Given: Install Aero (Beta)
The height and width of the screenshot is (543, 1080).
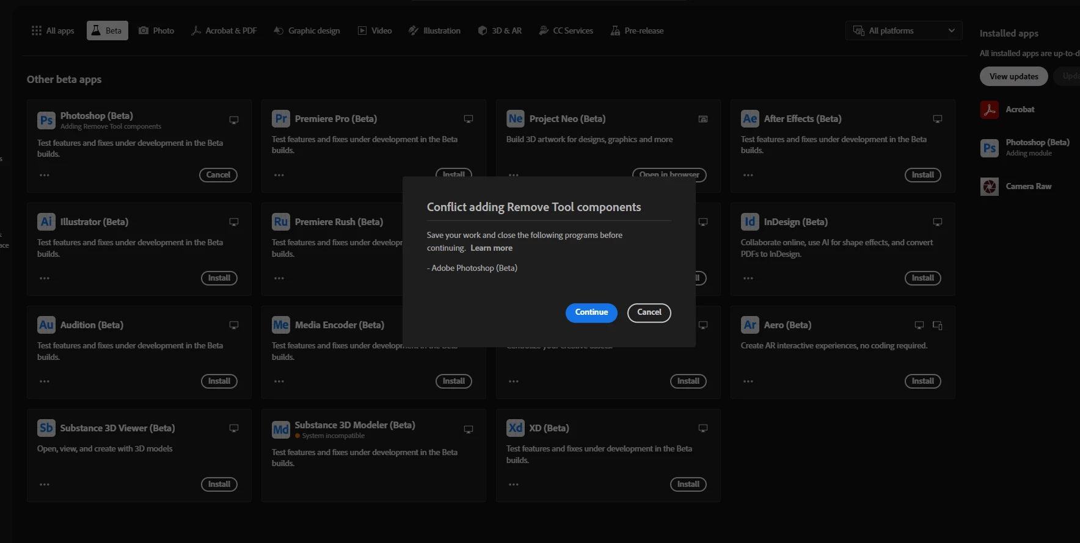Looking at the screenshot, I should [x=922, y=381].
